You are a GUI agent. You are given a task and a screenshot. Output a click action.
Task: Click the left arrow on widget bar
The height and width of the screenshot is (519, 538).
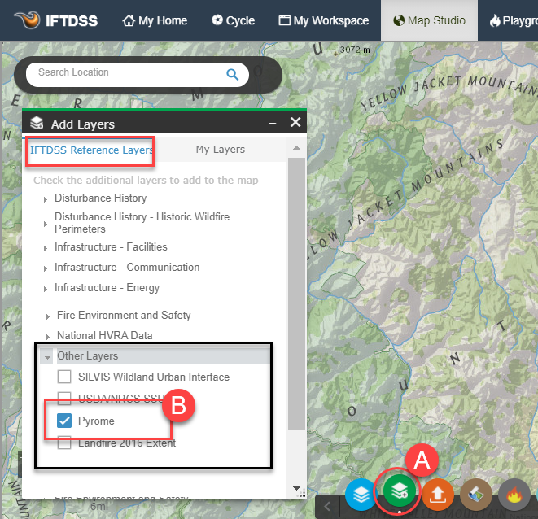[x=327, y=506]
